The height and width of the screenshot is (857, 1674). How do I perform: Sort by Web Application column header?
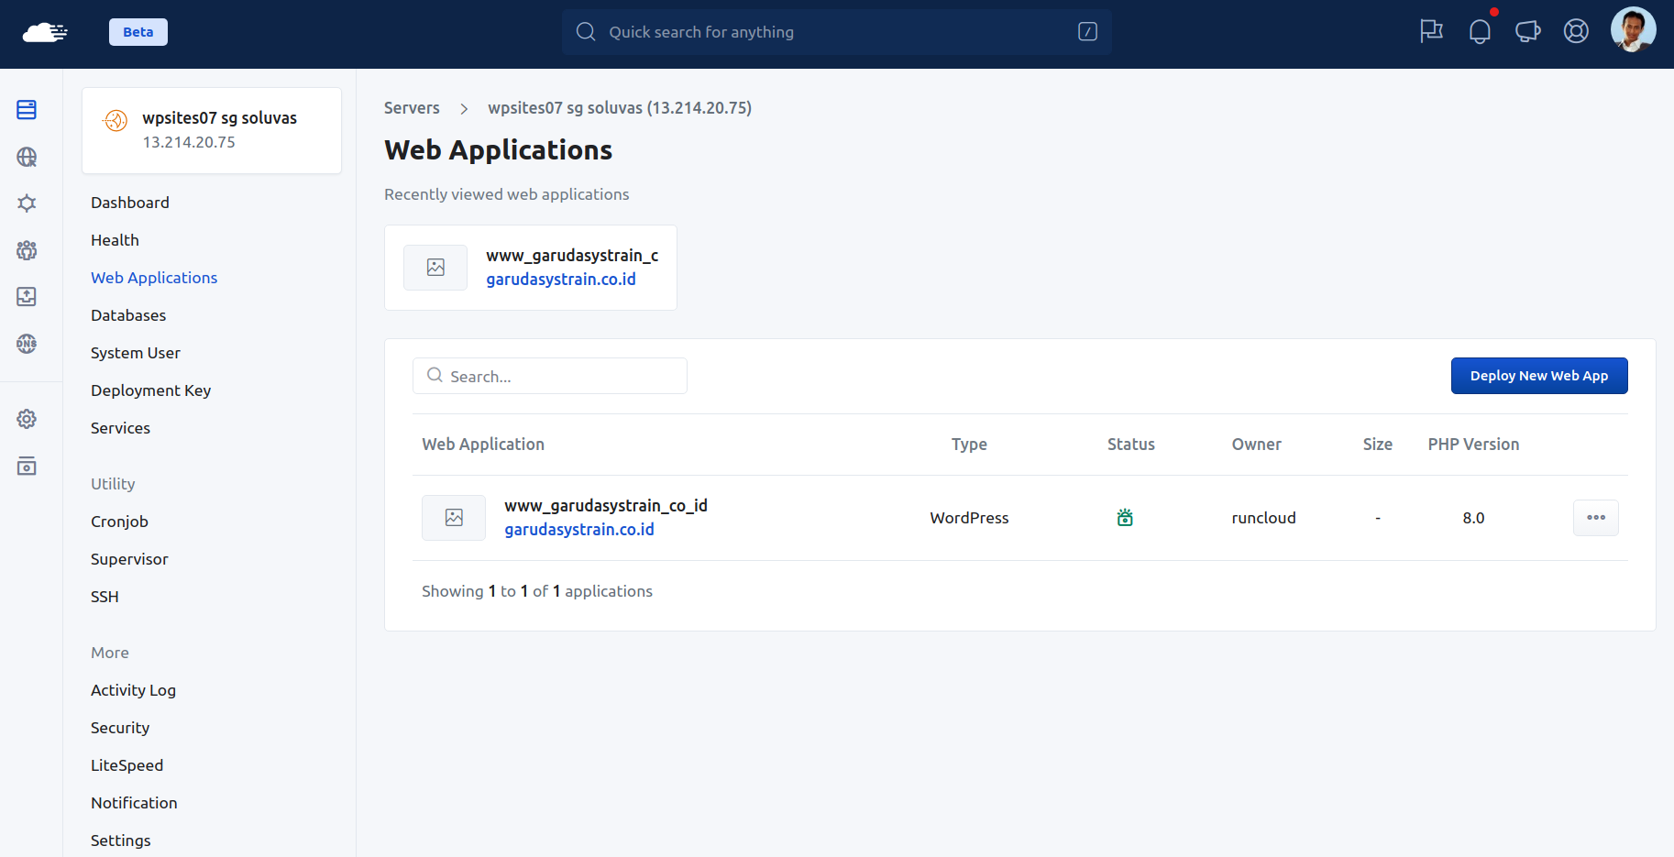[x=483, y=445]
